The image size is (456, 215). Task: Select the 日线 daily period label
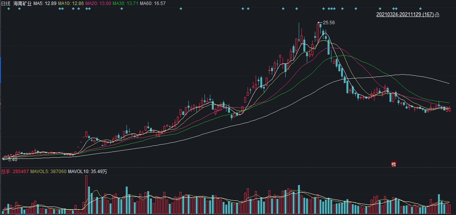(5, 3)
